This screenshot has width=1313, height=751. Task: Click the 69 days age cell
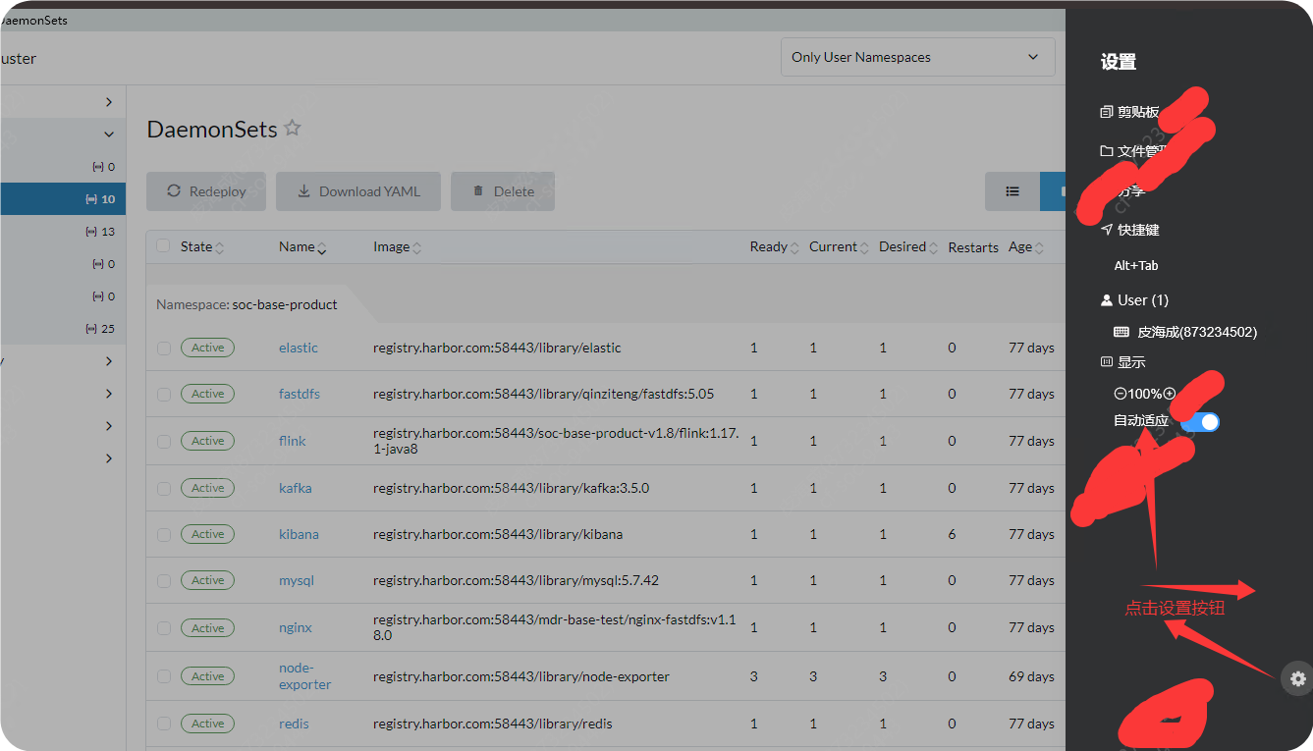click(1031, 676)
